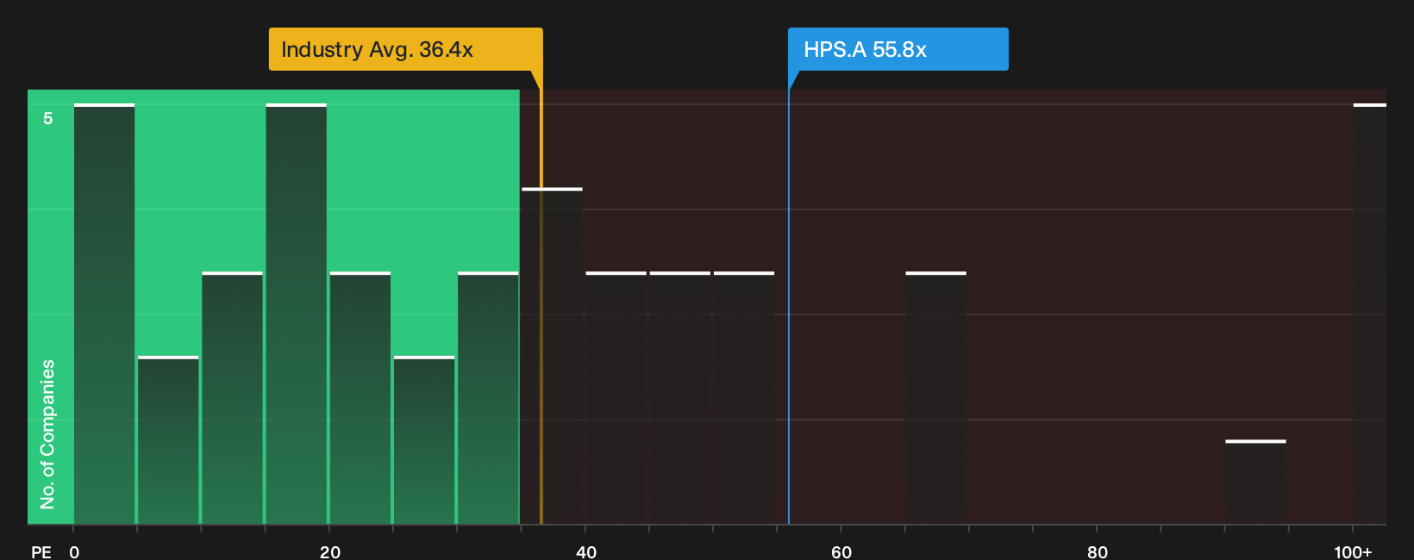The image size is (1414, 560).
Task: Click the y-axis value 5
Action: coord(48,118)
